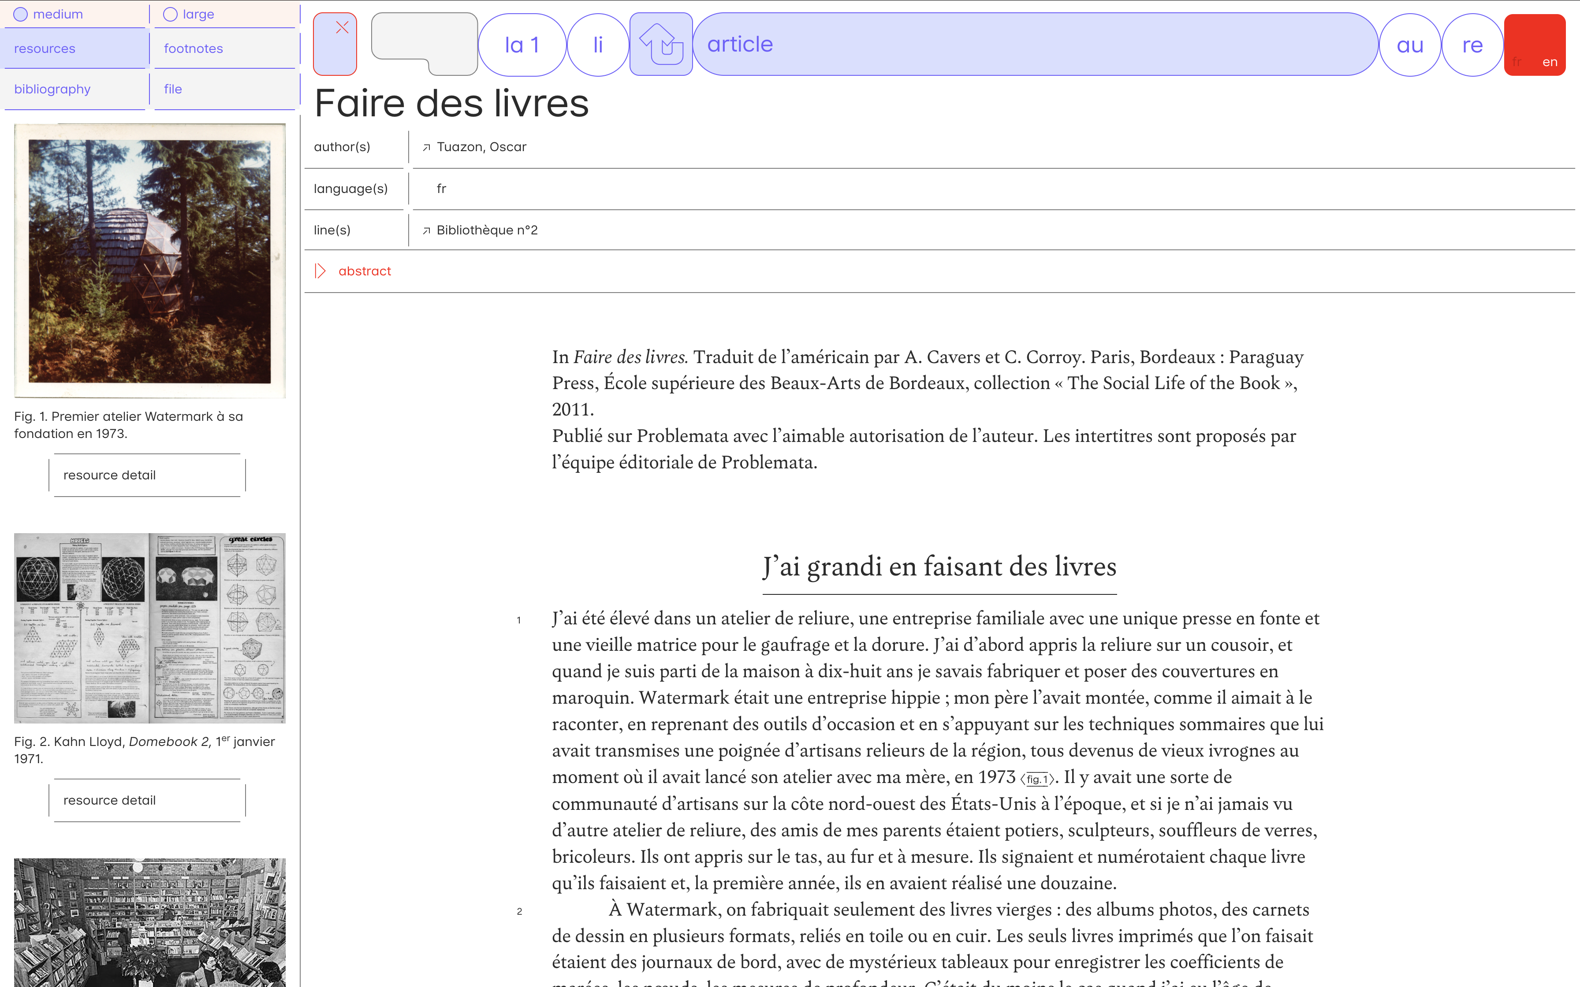Screen dimensions: 1580x987
Task: Open resource detail for Fig. 1
Action: point(147,475)
